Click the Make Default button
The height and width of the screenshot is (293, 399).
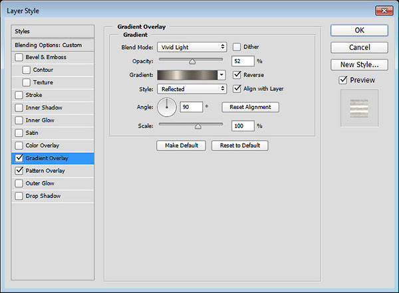(x=181, y=146)
